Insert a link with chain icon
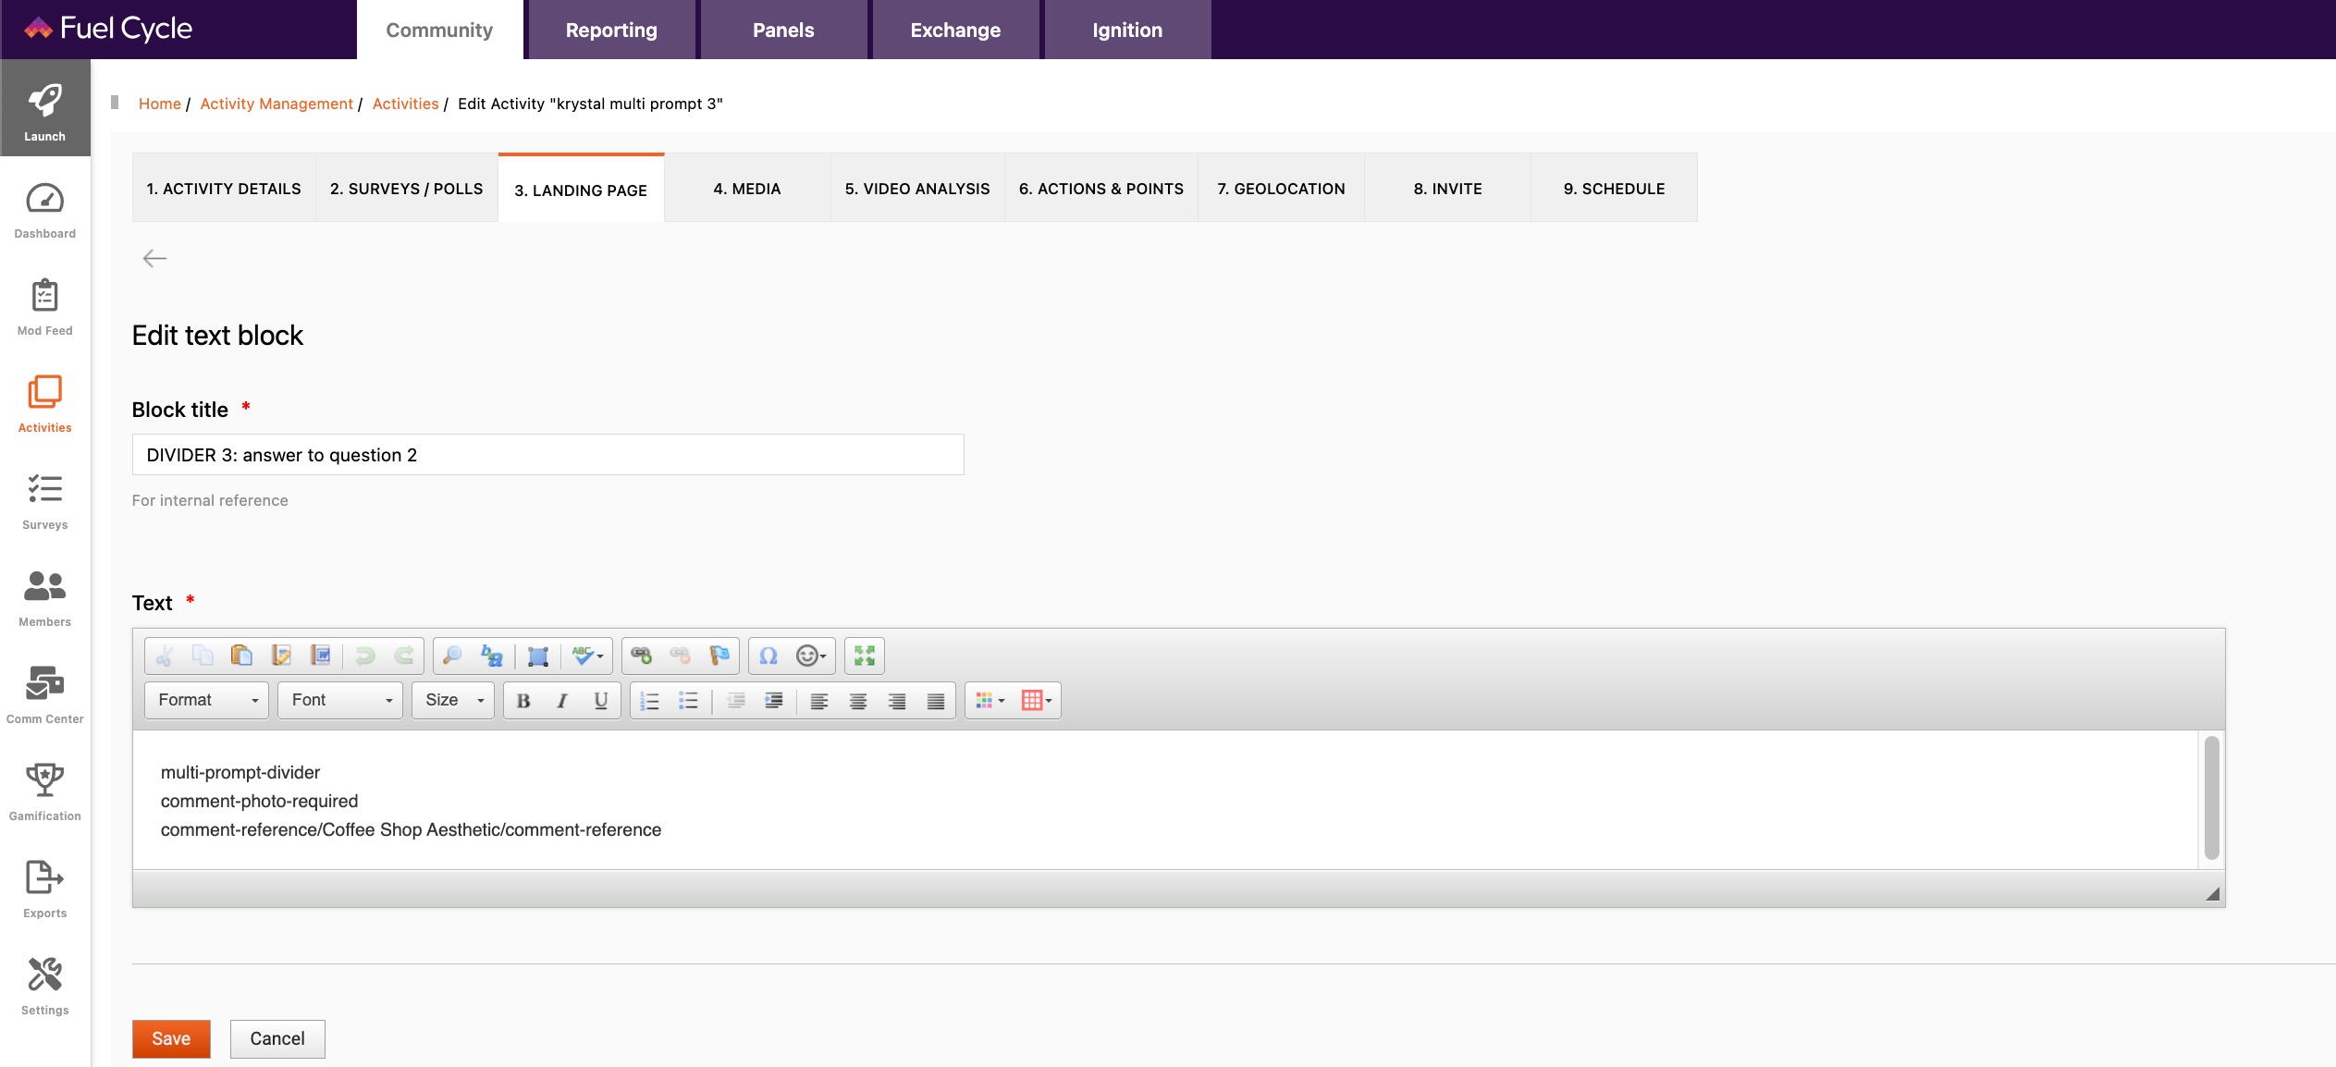2336x1067 pixels. 641,656
